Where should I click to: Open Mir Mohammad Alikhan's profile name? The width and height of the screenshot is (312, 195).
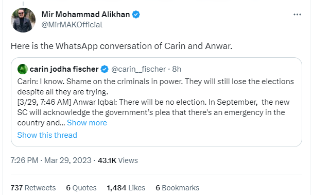85,14
